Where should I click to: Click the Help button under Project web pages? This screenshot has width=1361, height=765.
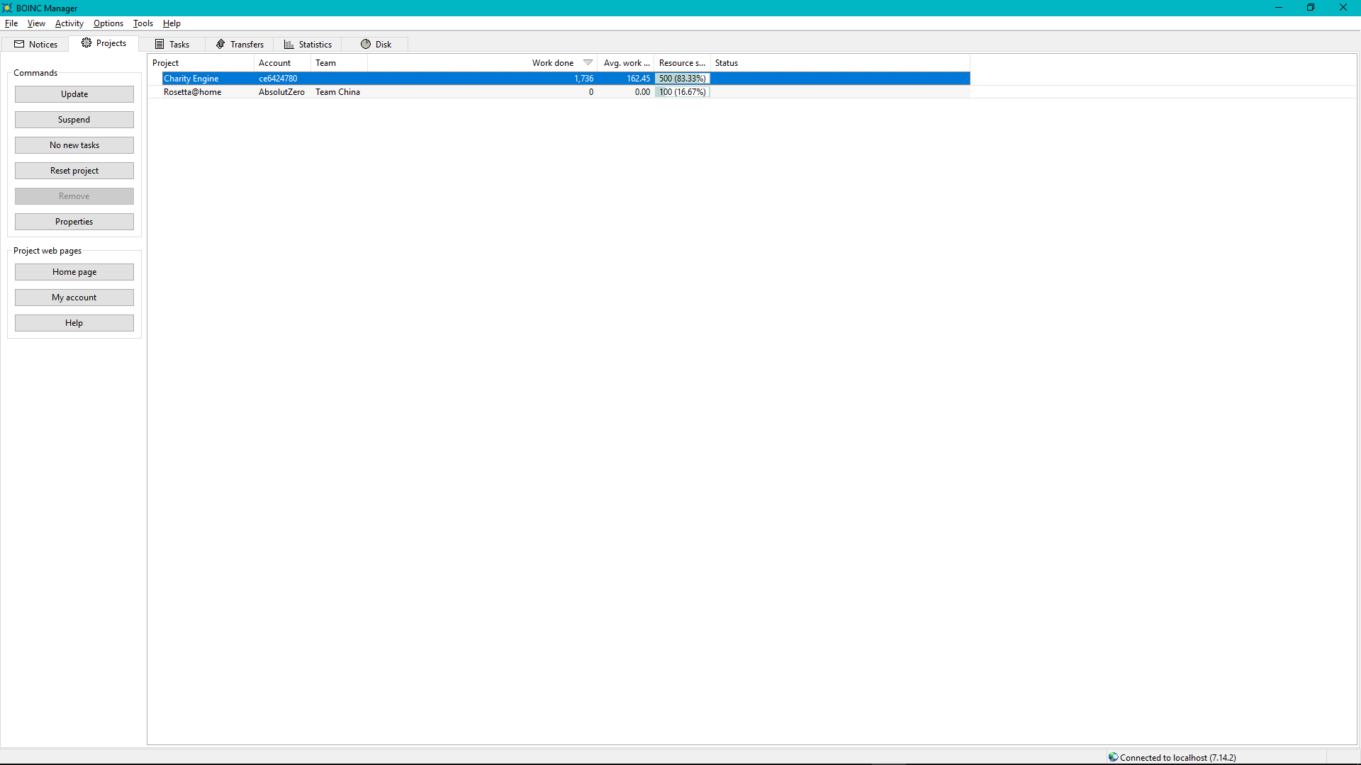[x=74, y=323]
